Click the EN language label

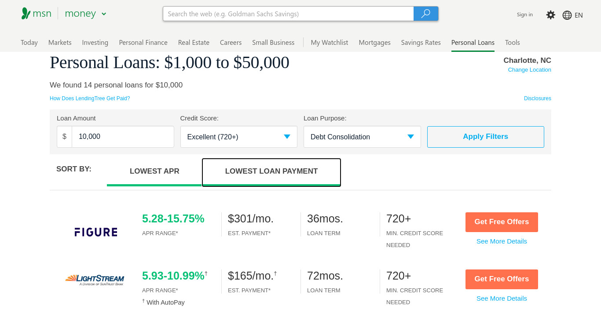tap(579, 15)
